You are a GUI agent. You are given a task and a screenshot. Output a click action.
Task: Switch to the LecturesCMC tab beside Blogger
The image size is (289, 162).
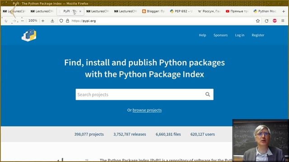pyautogui.click(x=126, y=11)
